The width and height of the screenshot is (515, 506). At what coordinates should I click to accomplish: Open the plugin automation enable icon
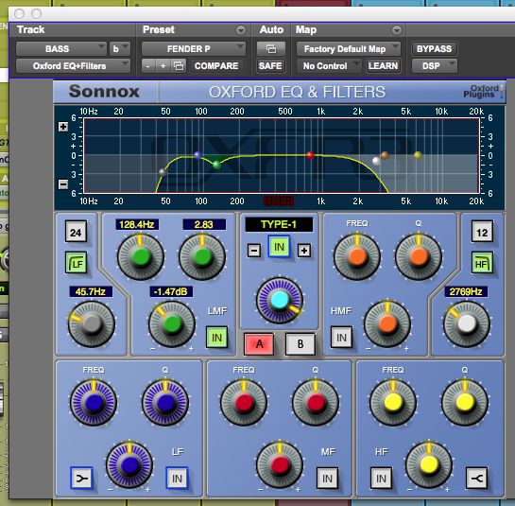[271, 49]
